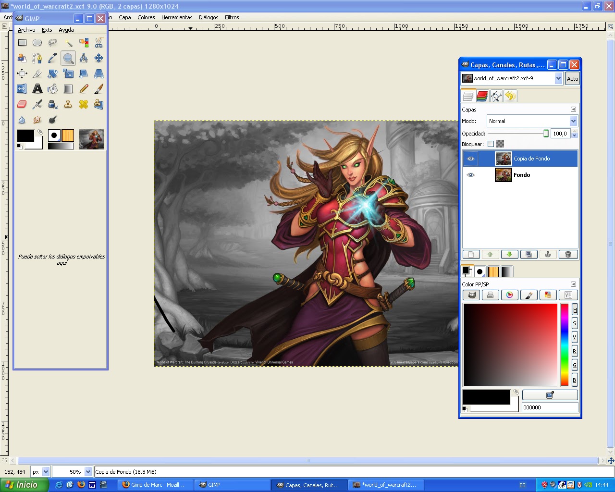Select the Clone stamp tool
615x492 pixels.
(x=68, y=104)
